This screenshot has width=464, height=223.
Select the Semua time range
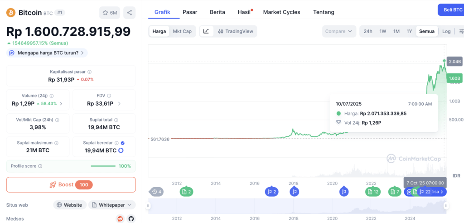(x=427, y=31)
